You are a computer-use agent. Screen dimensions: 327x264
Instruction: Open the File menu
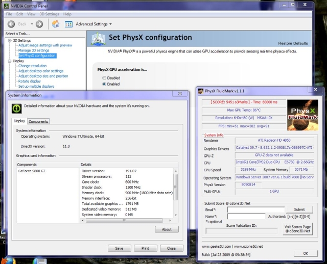coord(9,14)
